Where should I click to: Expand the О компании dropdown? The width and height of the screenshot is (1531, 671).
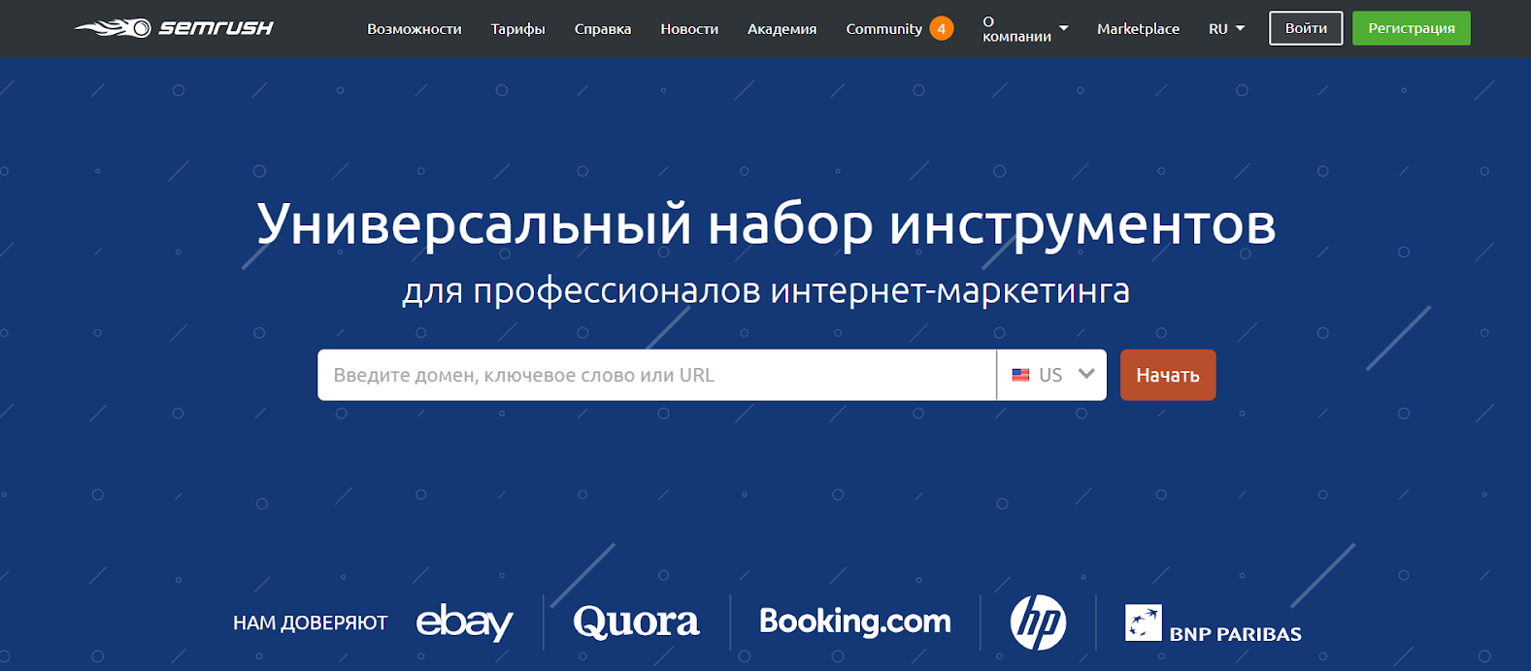[1025, 29]
